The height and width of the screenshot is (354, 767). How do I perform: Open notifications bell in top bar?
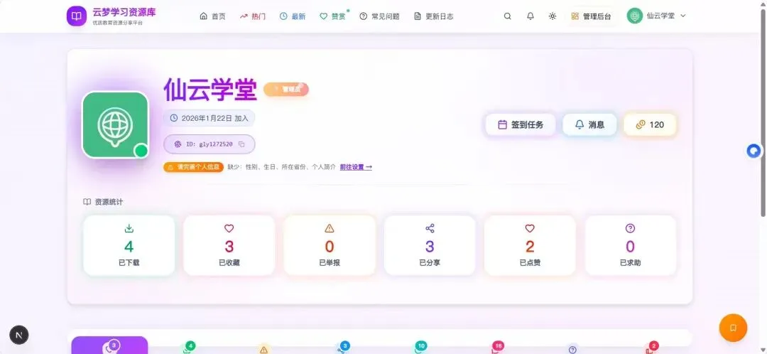(x=531, y=16)
